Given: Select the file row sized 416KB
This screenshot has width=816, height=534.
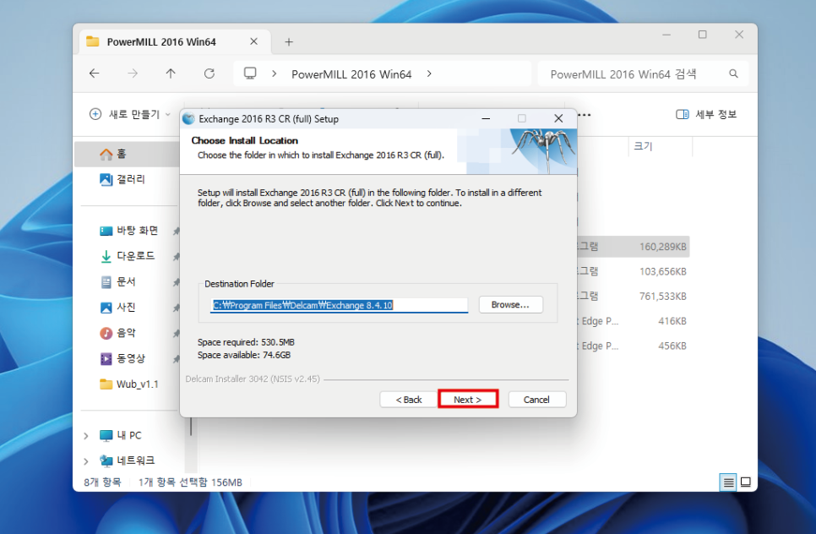Looking at the screenshot, I should [634, 321].
